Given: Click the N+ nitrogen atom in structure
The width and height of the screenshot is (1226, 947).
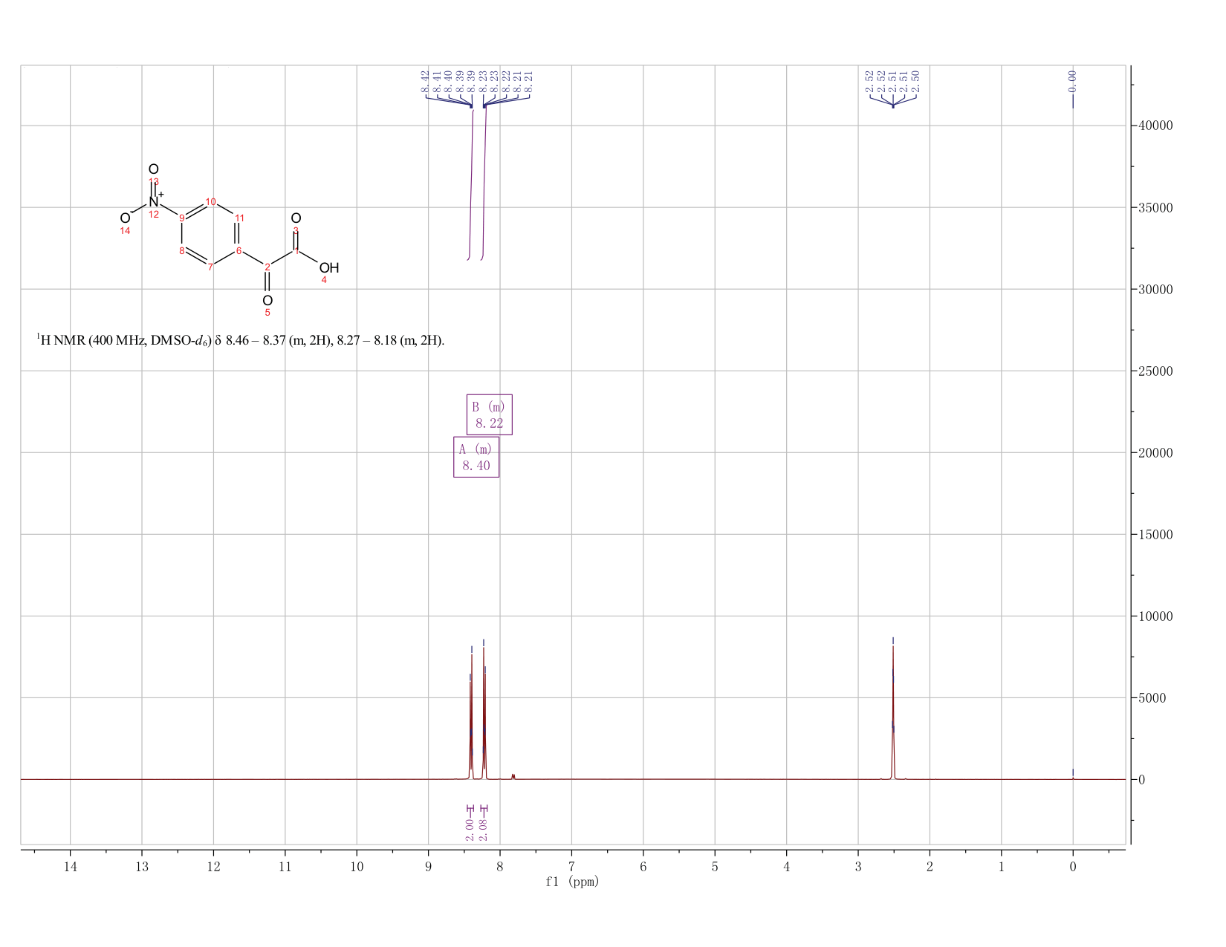Looking at the screenshot, I should [x=154, y=201].
